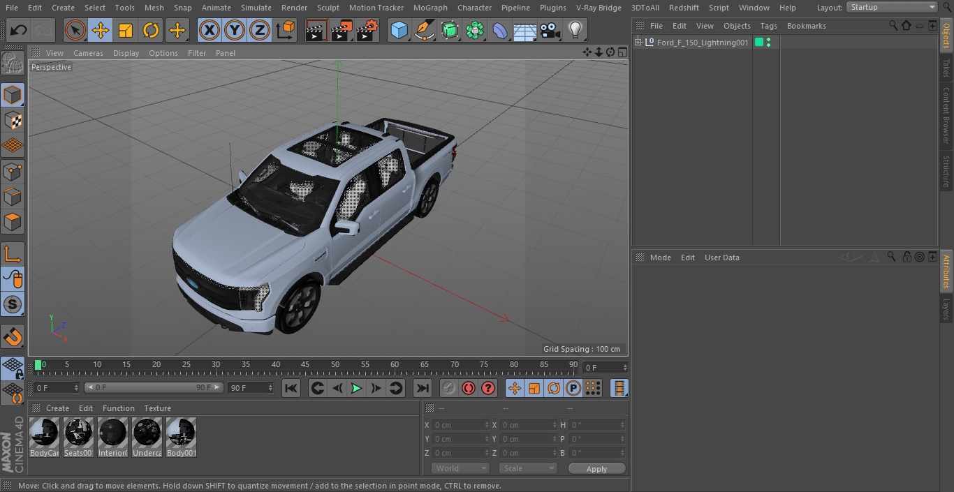This screenshot has height=492, width=954.
Task: Click Record Active Objects keyframe button
Action: pos(449,388)
